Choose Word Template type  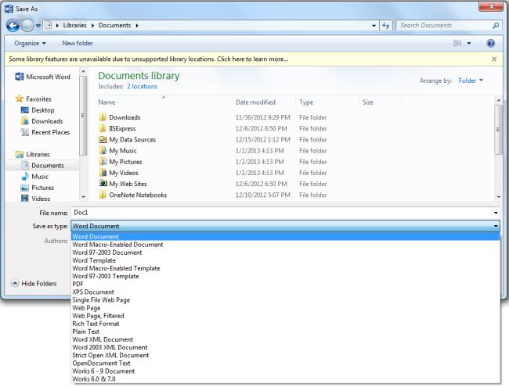285,260
